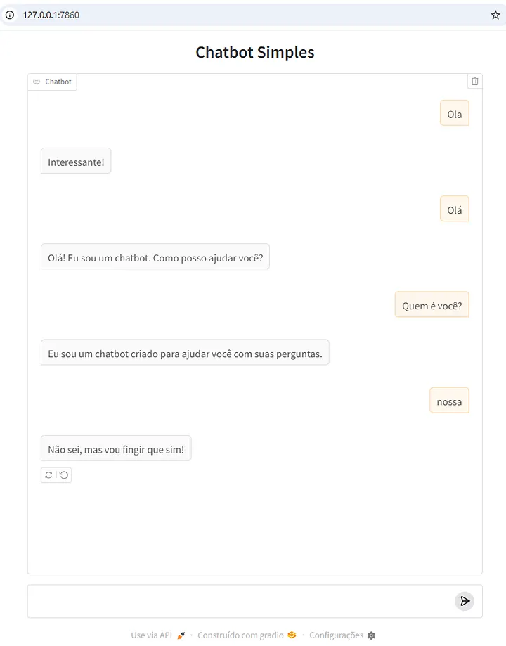This screenshot has height=646, width=506.
Task: Select the "Interessante!" bot message
Action: click(76, 162)
